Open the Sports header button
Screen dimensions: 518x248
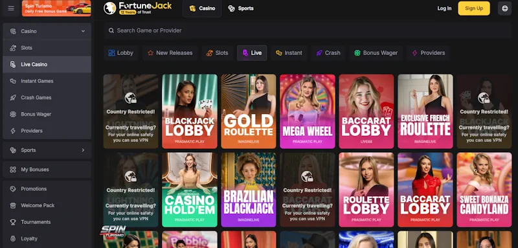click(241, 8)
